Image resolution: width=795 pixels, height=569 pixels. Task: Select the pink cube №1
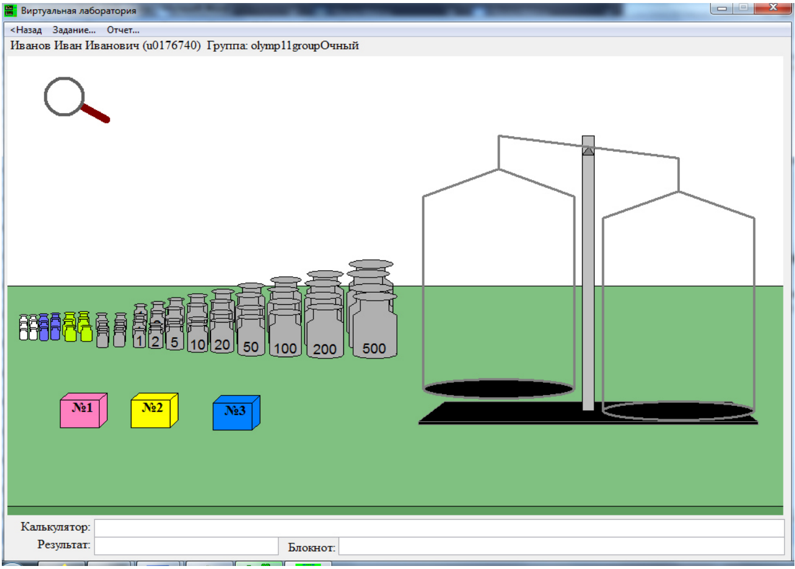coord(83,411)
